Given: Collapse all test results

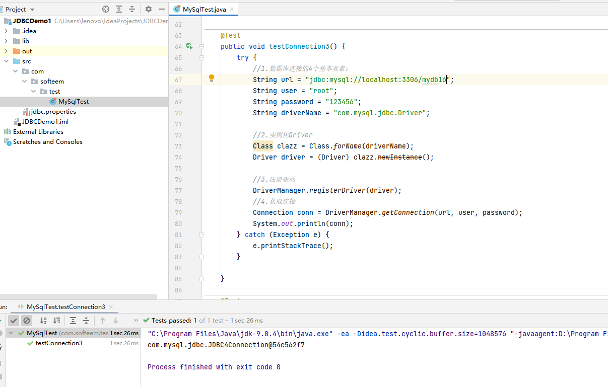Looking at the screenshot, I should pos(86,320).
